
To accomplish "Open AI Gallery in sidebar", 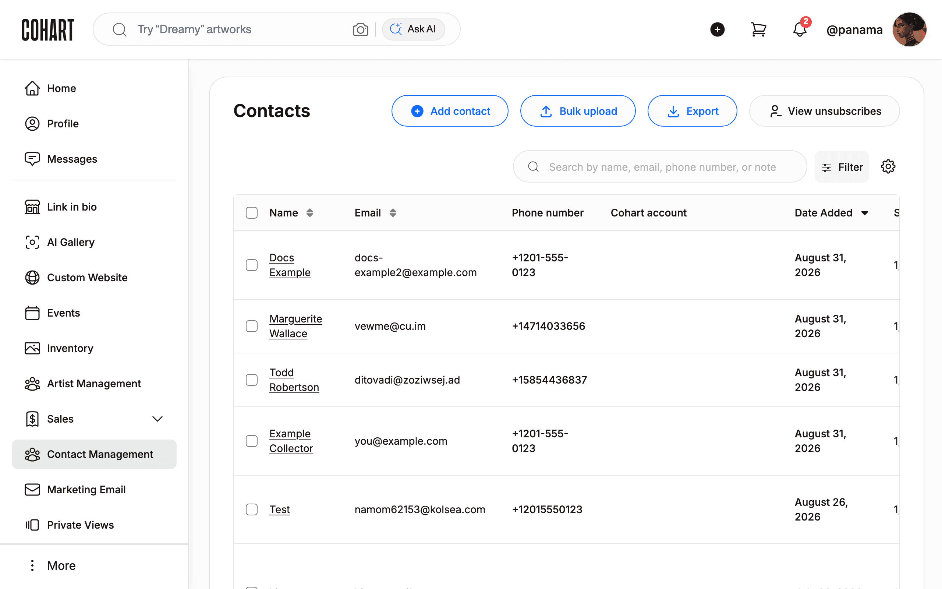I will point(94,242).
